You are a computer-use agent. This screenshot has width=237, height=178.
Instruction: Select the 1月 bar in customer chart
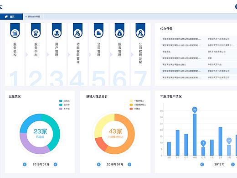[212, 147]
